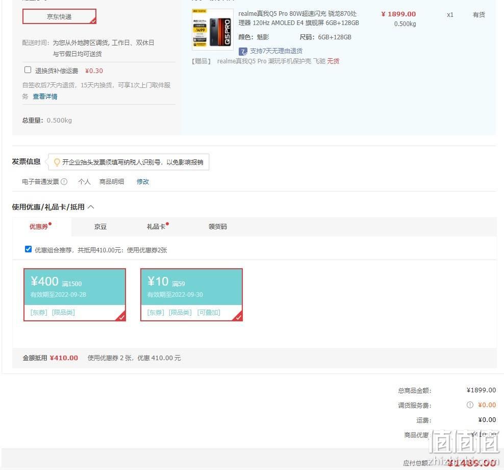Click the orange ¥0.00 调货服务费 value
Screen dimensions: 504x470
click(x=487, y=405)
